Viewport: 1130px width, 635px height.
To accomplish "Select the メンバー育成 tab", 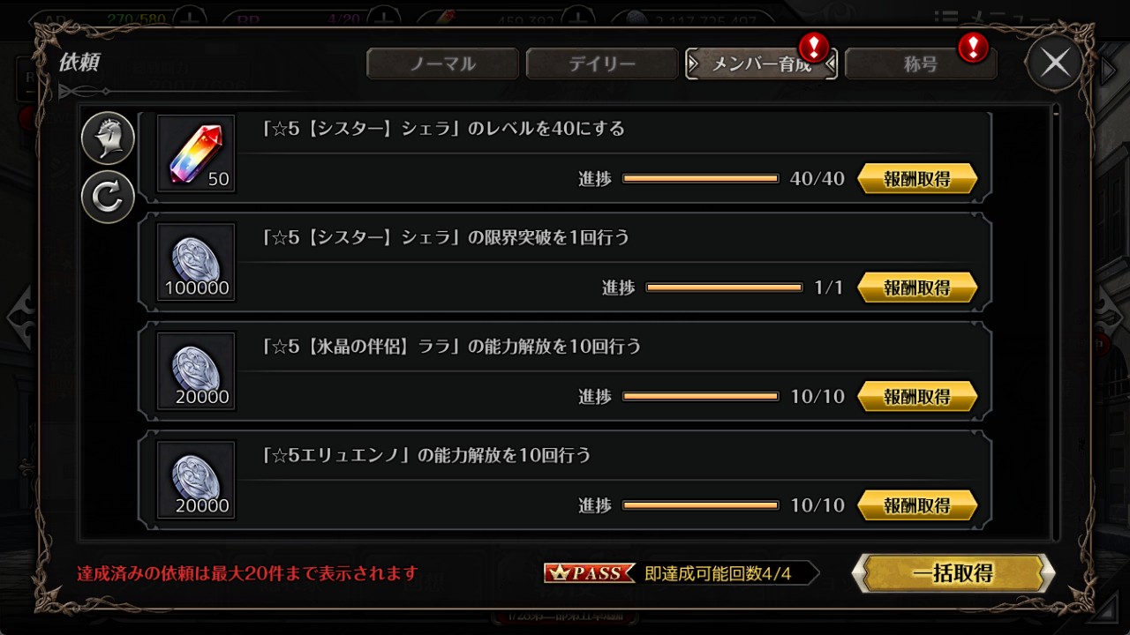I will [762, 63].
